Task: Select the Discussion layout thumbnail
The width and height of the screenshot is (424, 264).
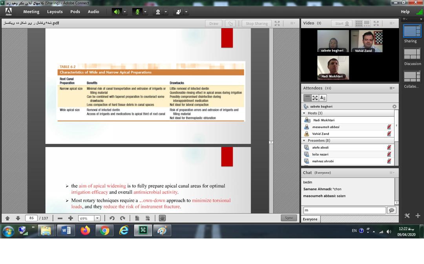Action: pyautogui.click(x=412, y=54)
